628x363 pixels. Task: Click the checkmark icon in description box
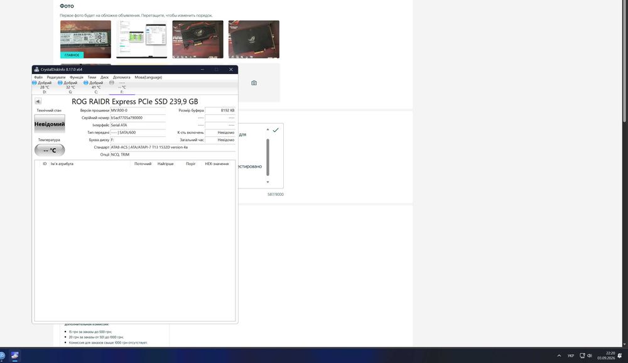click(276, 130)
